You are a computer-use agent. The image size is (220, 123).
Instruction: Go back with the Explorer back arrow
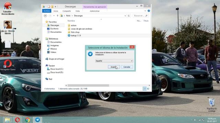(x=45, y=16)
